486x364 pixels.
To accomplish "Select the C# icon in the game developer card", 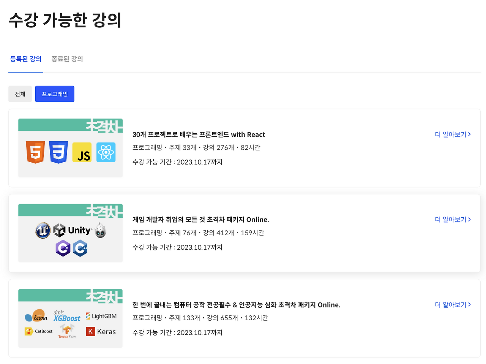I will pyautogui.click(x=63, y=248).
